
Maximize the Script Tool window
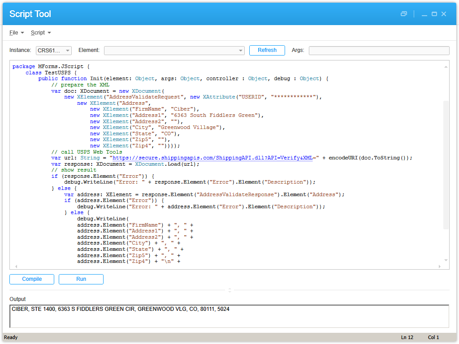pos(434,14)
